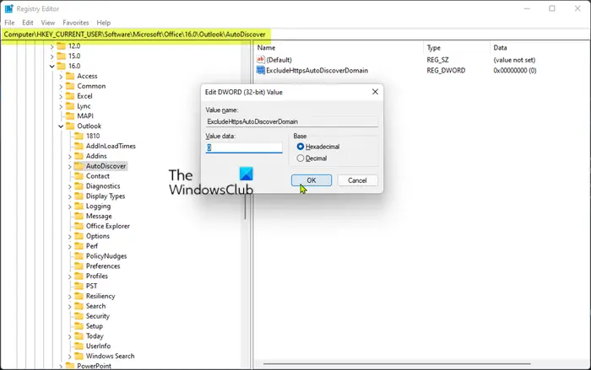Close the Edit DWORD dialog with X
The width and height of the screenshot is (591, 370).
click(x=375, y=92)
